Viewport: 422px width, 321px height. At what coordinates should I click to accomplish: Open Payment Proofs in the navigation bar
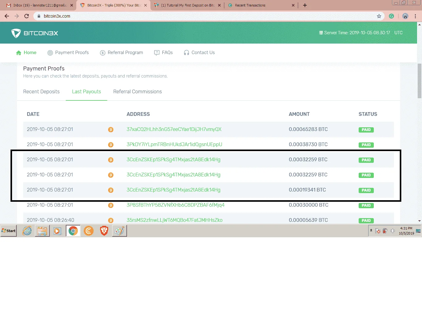[68, 53]
